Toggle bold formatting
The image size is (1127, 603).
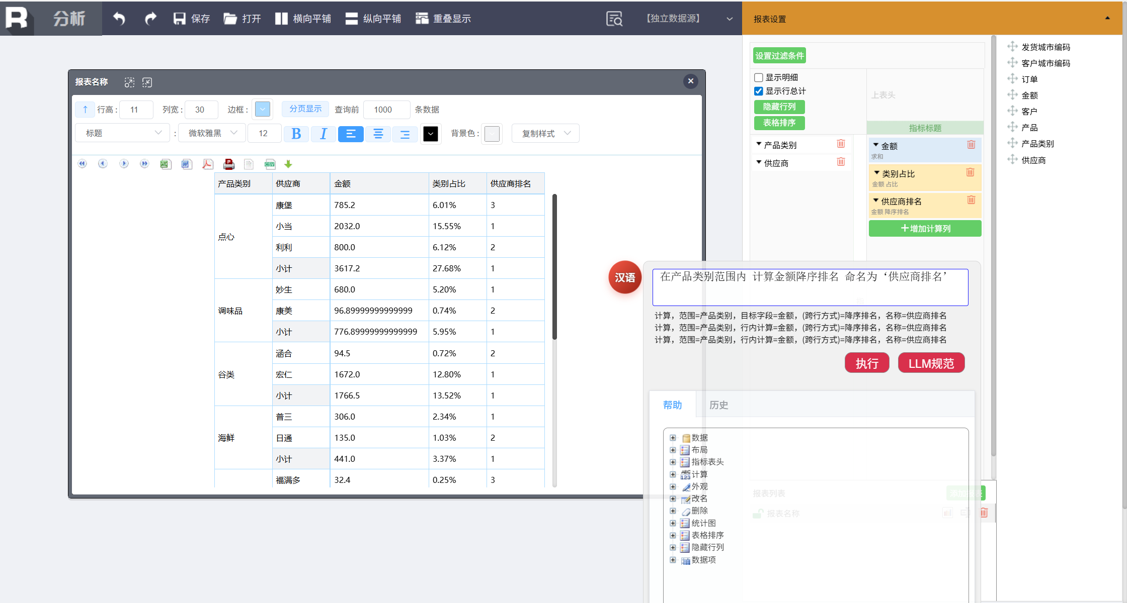click(x=296, y=134)
